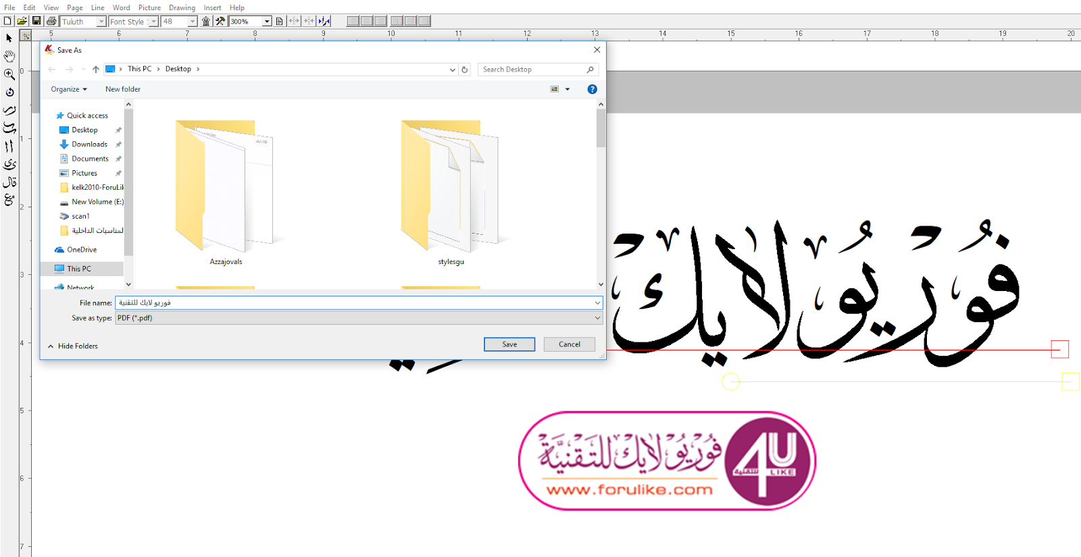1081x557 pixels.
Task: Open the File name history dropdown
Action: [597, 303]
